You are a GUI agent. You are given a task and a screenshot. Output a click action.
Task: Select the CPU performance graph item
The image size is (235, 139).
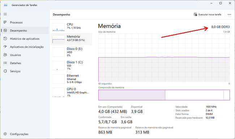tap(71, 27)
